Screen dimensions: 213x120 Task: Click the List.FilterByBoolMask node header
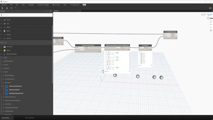[170, 32]
